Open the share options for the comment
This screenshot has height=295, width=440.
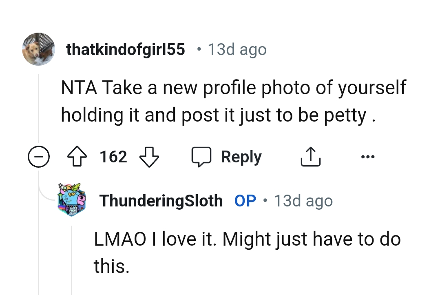311,156
